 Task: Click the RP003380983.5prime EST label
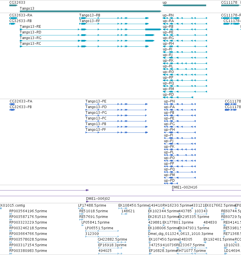click(x=28, y=250)
